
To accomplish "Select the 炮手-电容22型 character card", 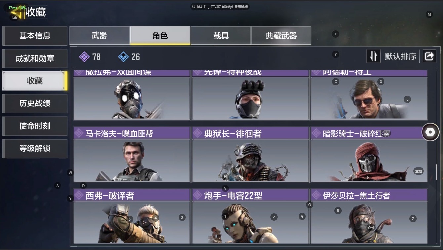I will click(251, 217).
